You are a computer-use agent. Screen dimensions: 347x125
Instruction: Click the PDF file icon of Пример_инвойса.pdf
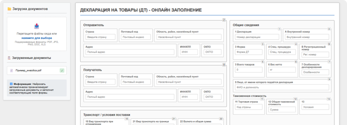pyautogui.click(x=12, y=70)
